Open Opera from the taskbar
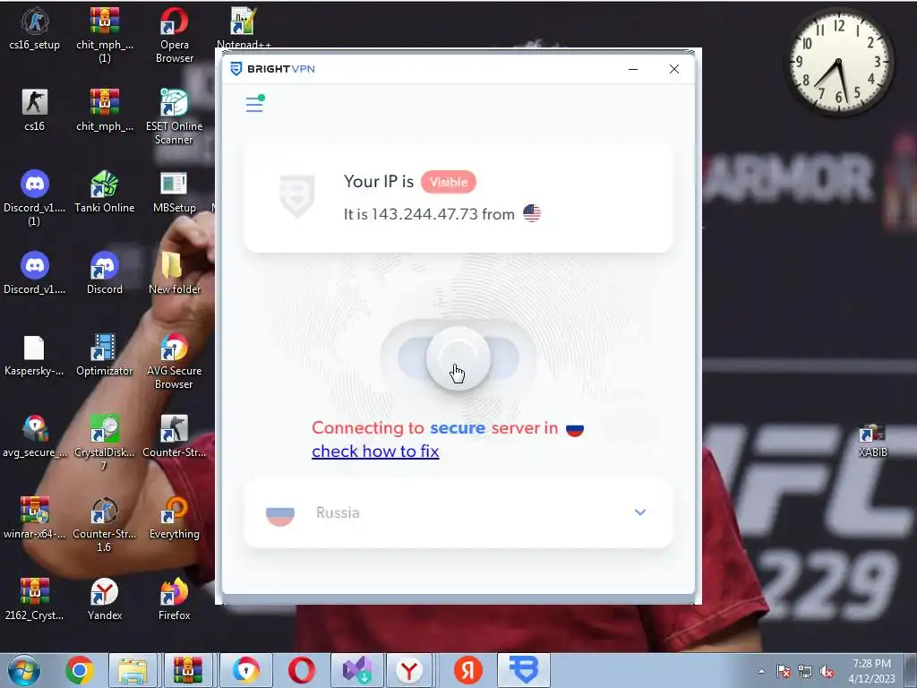917x688 pixels. tap(302, 670)
